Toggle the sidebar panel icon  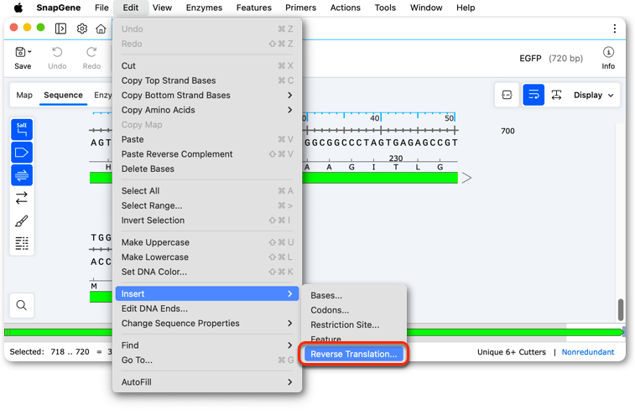(x=60, y=29)
